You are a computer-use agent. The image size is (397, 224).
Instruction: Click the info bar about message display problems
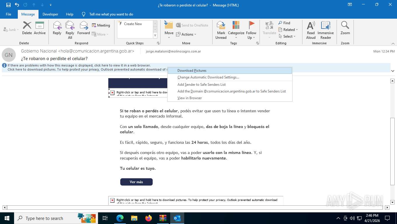coord(79,65)
